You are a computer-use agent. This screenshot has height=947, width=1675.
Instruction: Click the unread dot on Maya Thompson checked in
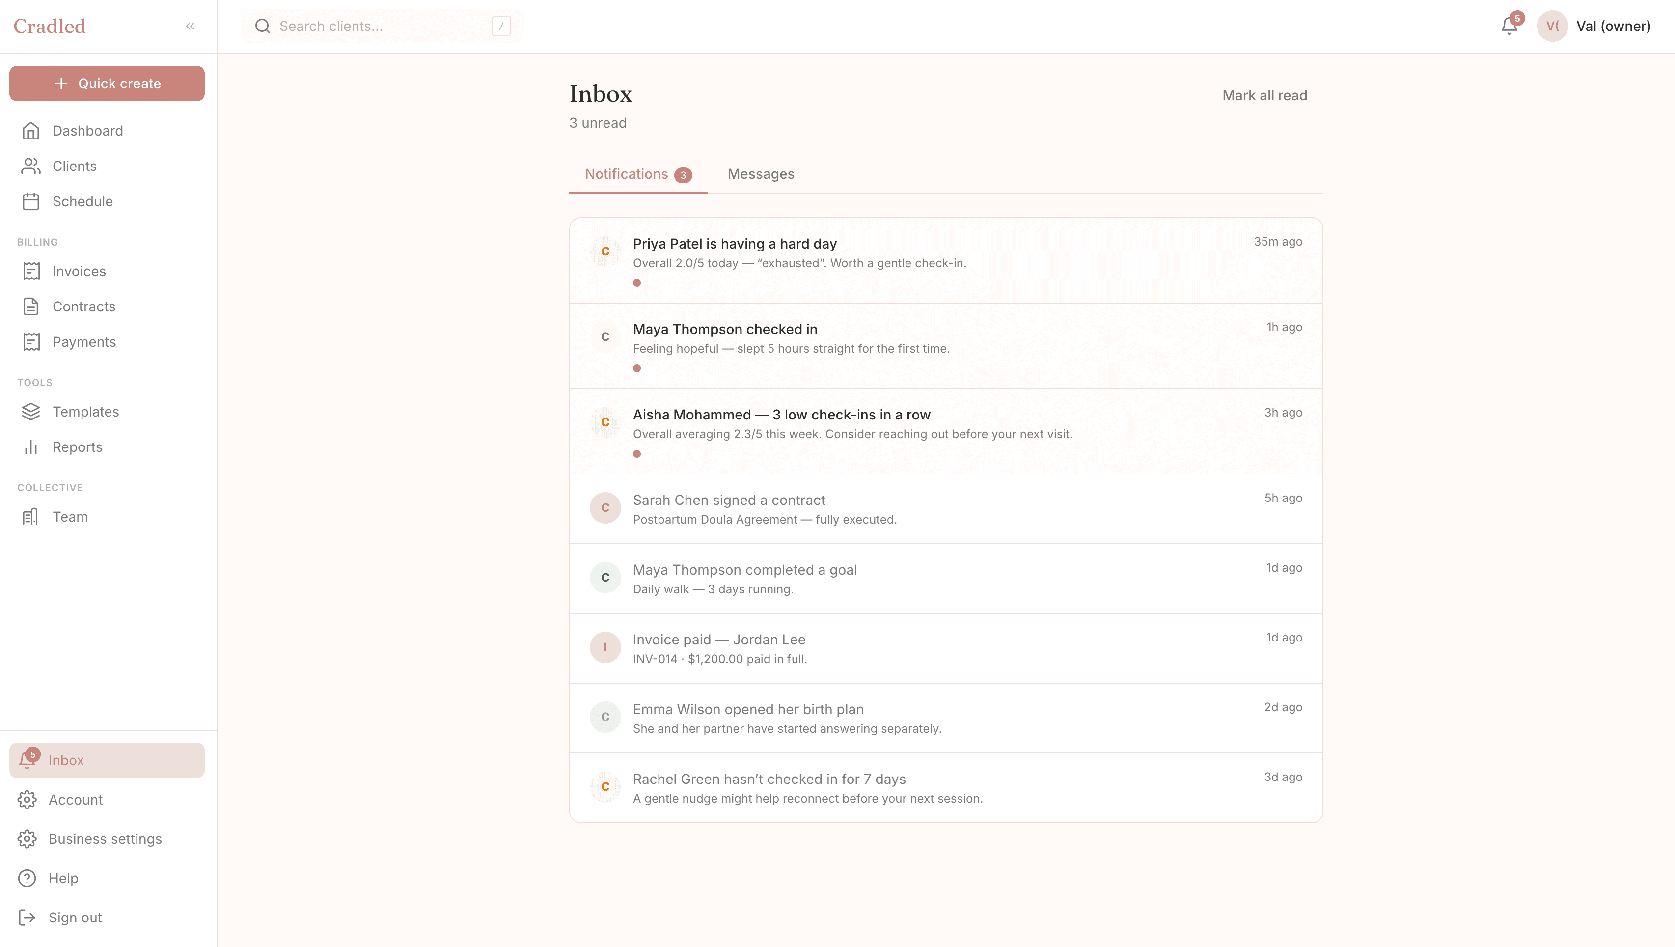[636, 369]
